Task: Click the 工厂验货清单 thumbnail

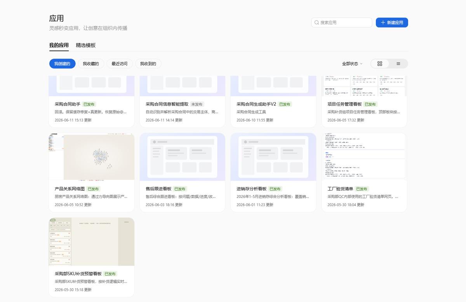Action: click(x=364, y=157)
